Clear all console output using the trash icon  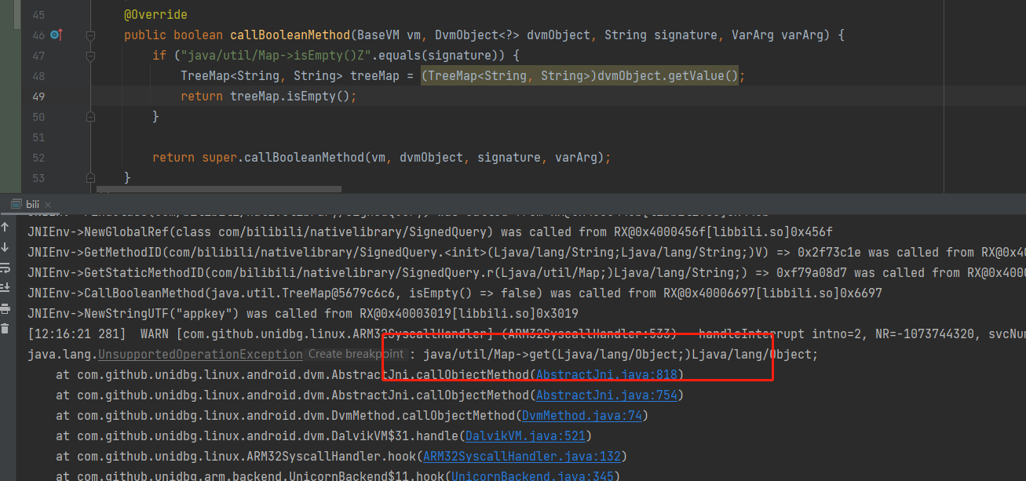pyautogui.click(x=5, y=328)
